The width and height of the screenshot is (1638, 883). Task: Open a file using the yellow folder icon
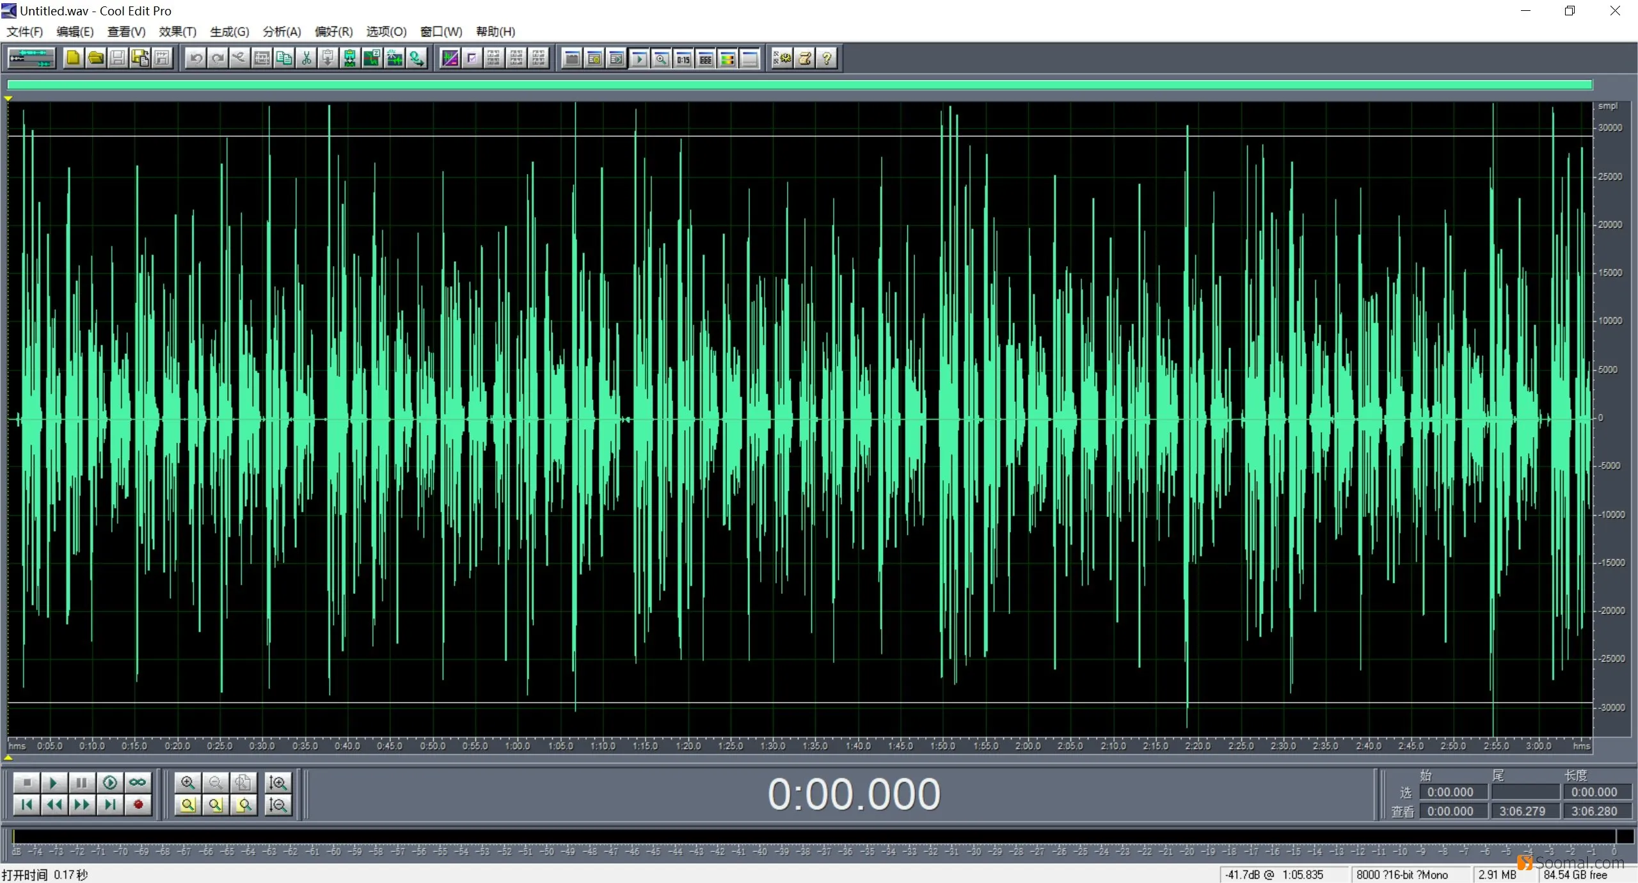coord(96,58)
